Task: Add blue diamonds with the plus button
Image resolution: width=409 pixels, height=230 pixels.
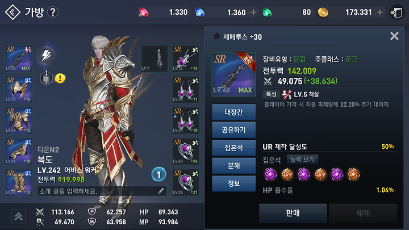Action: [x=253, y=12]
